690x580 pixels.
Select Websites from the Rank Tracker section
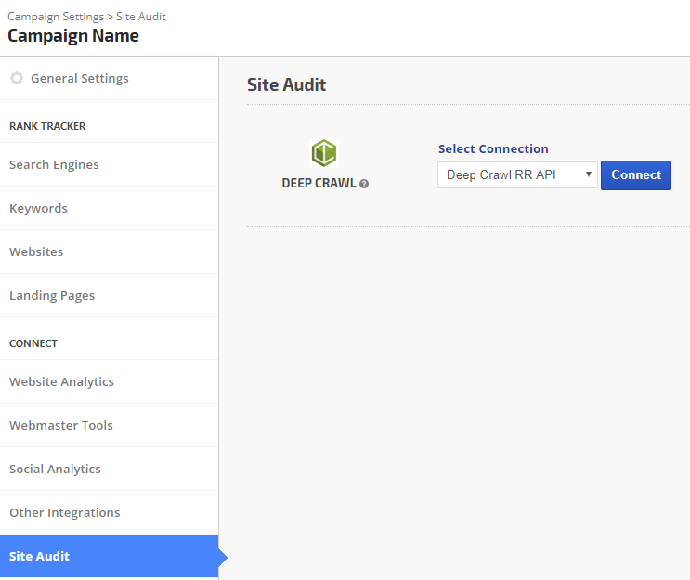click(36, 251)
